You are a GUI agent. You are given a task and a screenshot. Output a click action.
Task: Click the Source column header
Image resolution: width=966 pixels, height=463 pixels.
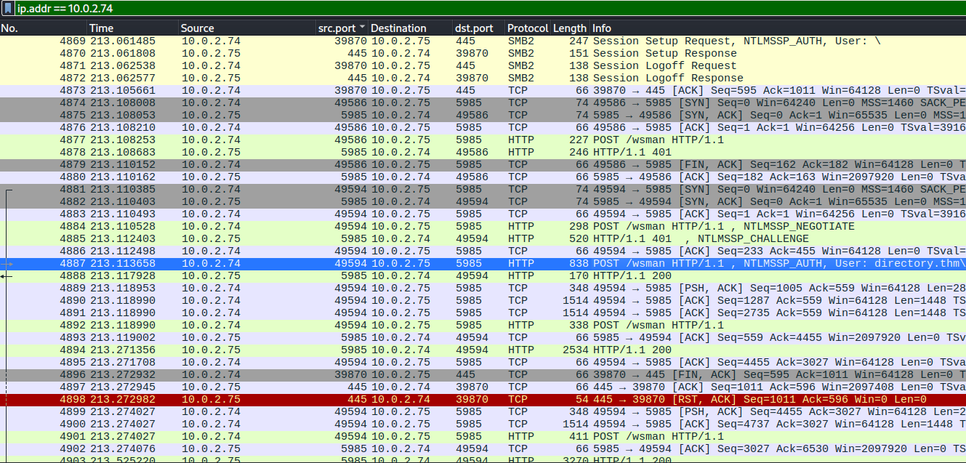pyautogui.click(x=247, y=28)
